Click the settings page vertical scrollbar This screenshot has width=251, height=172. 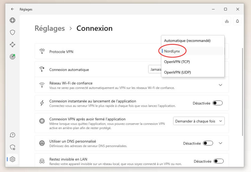(x=242, y=92)
